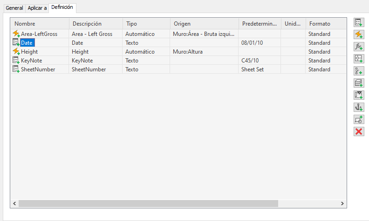Click the right arrow of horizontal scrollbar
The image size is (369, 221).
tap(342, 204)
